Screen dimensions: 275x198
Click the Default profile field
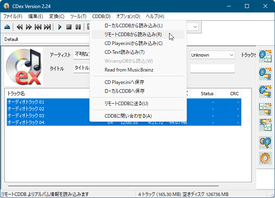[47, 39]
